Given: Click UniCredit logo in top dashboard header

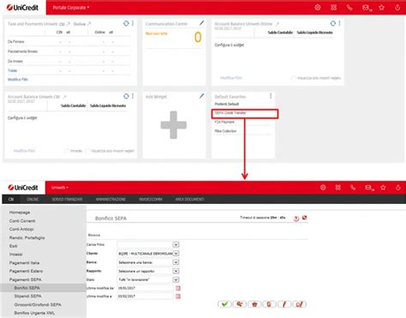Looking at the screenshot, I should (x=22, y=8).
